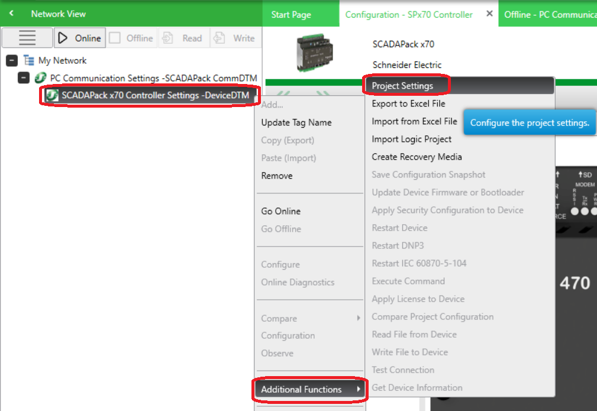Select PC Communication Settings -SCADAPack CommDTM
Viewport: 597px width, 411px height.
tap(153, 78)
